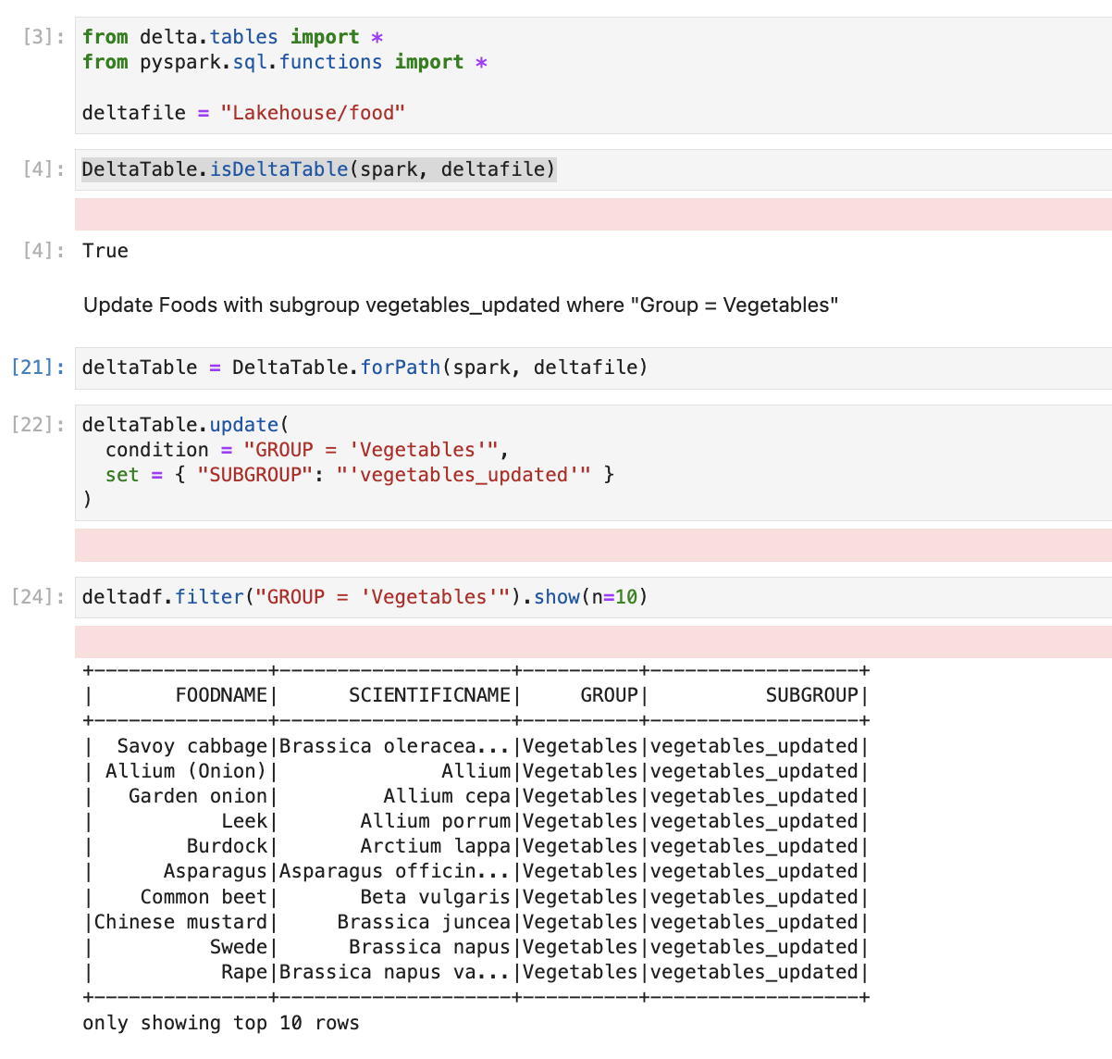Click the Chinese mustard row in output
Viewport: 1112px width, 1059px height.
click(180, 922)
